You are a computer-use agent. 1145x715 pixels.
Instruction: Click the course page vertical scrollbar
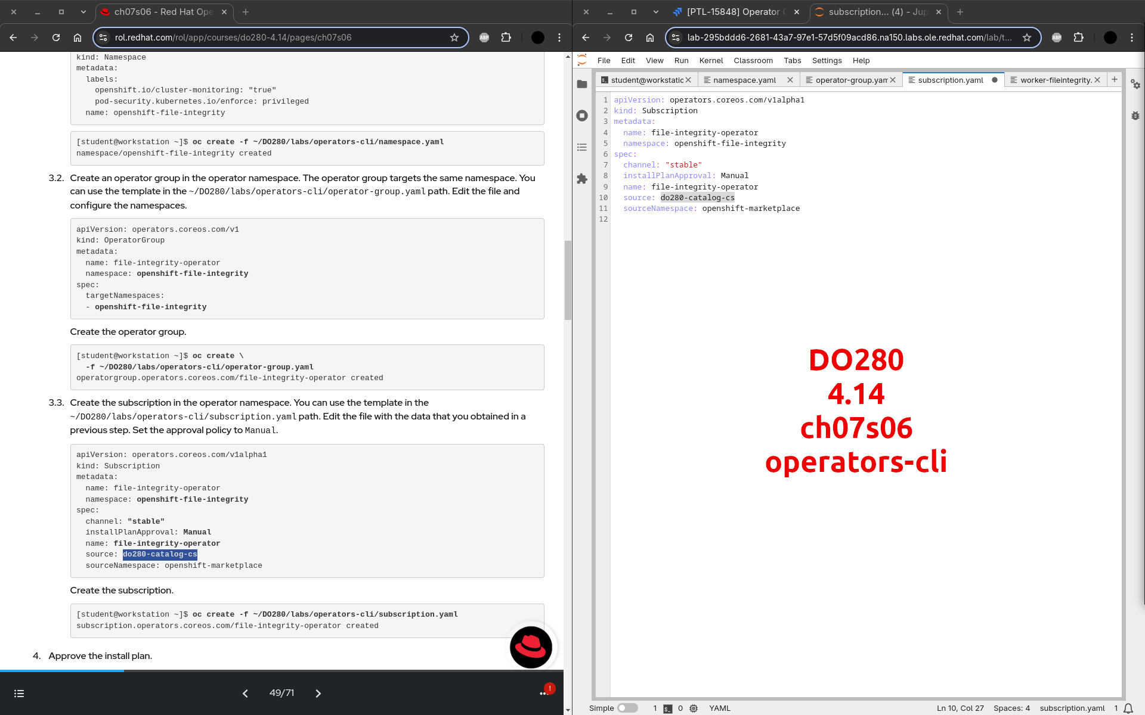(x=568, y=280)
